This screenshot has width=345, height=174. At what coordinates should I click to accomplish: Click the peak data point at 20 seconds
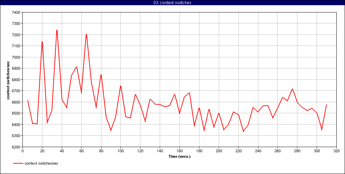tap(42, 42)
